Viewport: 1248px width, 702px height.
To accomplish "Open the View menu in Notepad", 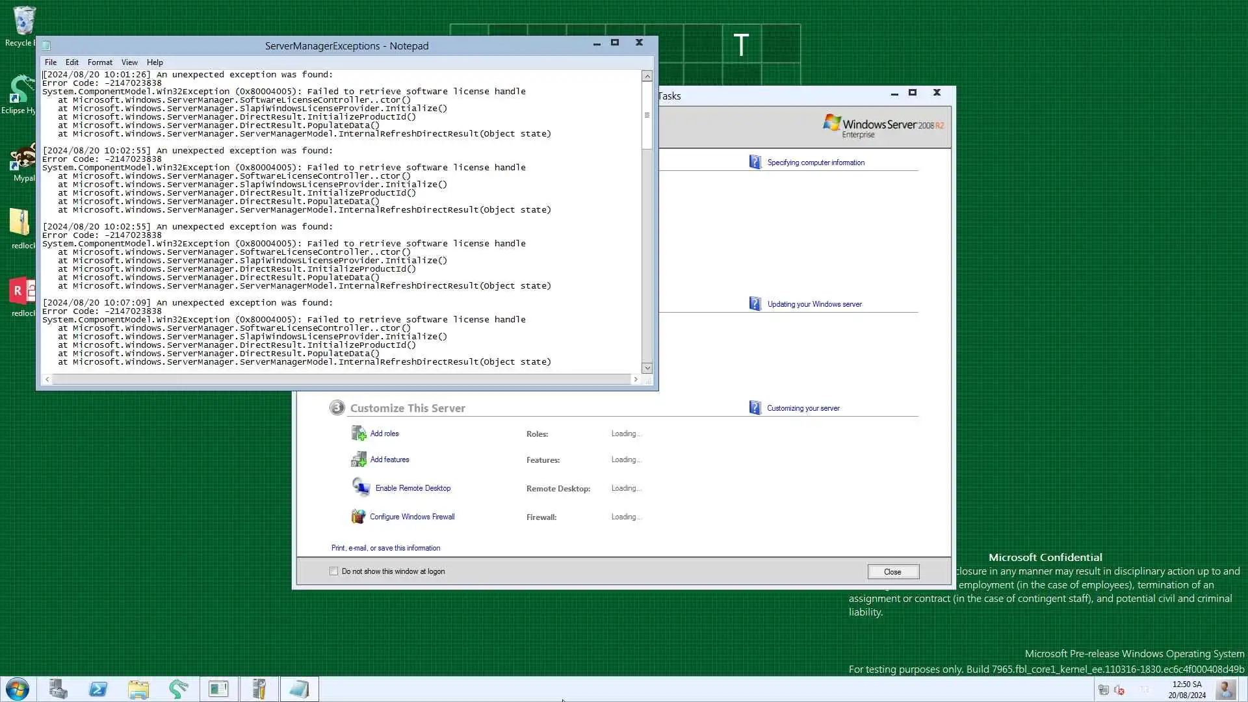I will coord(129,62).
